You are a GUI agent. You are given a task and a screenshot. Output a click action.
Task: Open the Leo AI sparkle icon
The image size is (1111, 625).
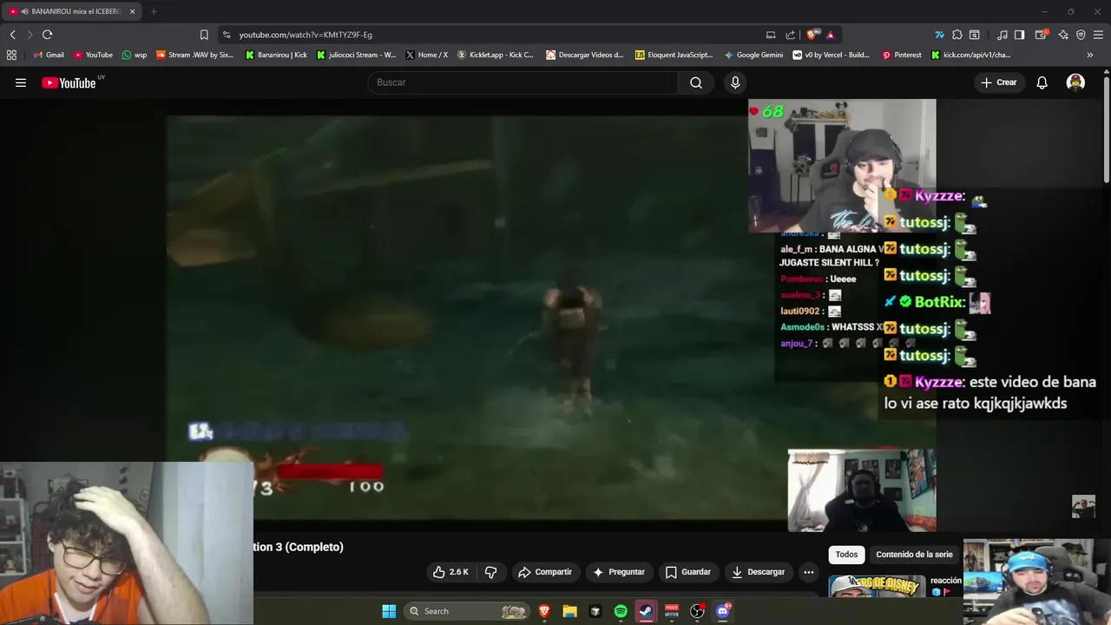pos(1063,35)
